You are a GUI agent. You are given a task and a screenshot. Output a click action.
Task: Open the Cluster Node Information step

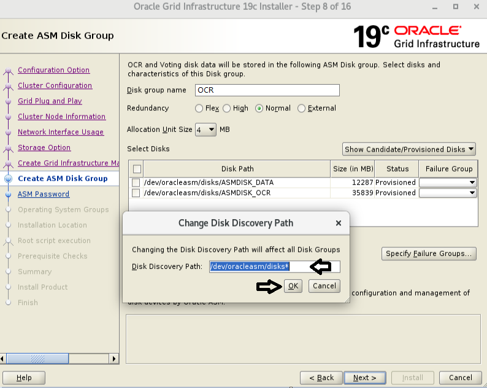(x=61, y=117)
